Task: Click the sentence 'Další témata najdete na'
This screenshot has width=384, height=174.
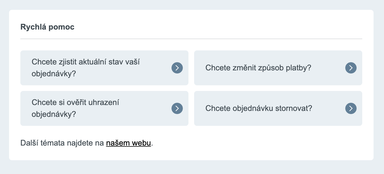Action: pyautogui.click(x=62, y=143)
